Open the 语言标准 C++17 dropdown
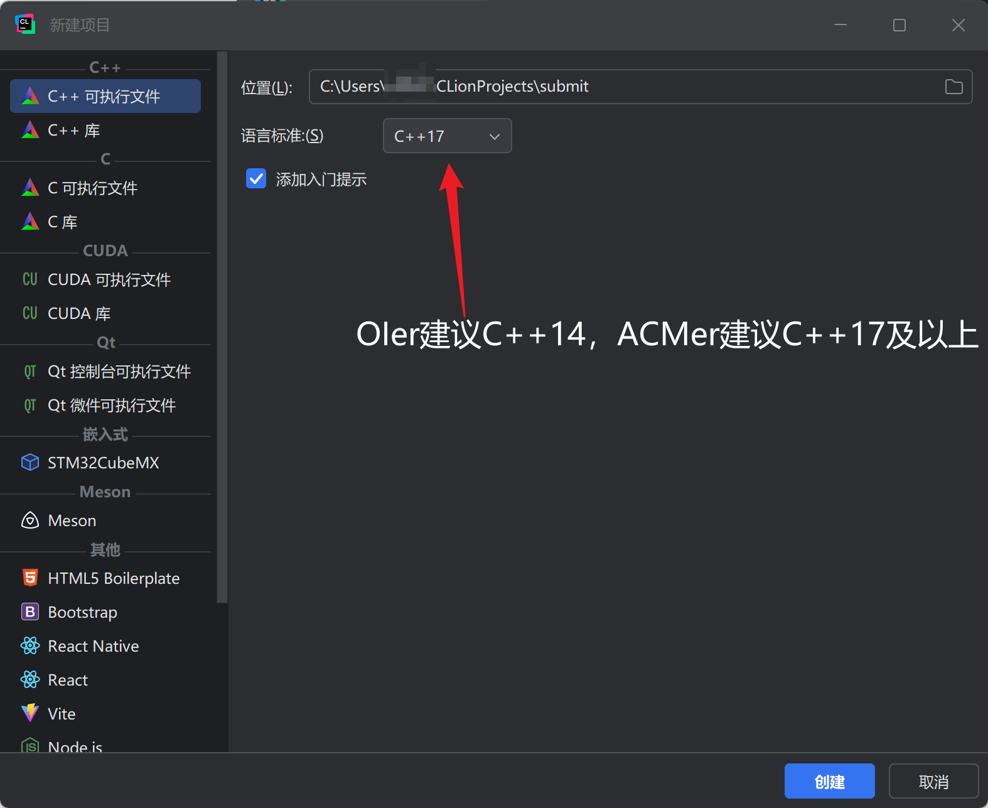The width and height of the screenshot is (988, 808). click(x=448, y=136)
